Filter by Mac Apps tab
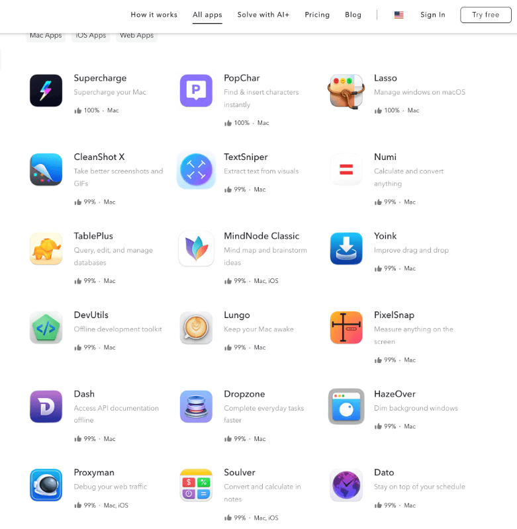 [46, 36]
